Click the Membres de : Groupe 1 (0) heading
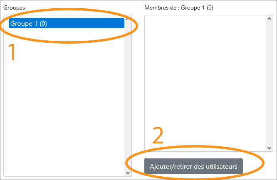Screen dimensions: 277x180 point(179,8)
